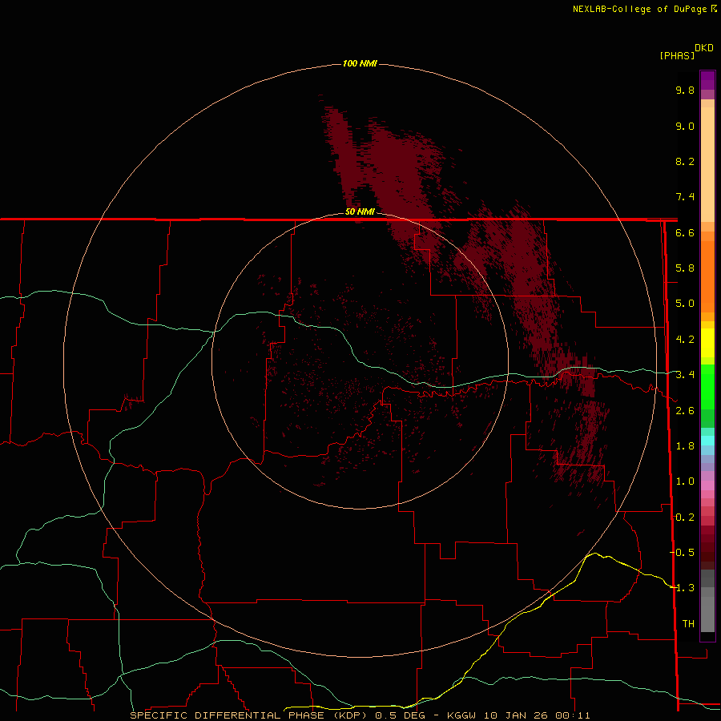The width and height of the screenshot is (721, 721).
Task: Click the light peach segment of the color bar
Action: click(707, 164)
